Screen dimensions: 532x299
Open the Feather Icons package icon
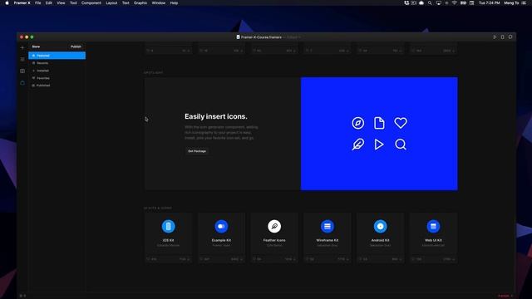point(274,226)
